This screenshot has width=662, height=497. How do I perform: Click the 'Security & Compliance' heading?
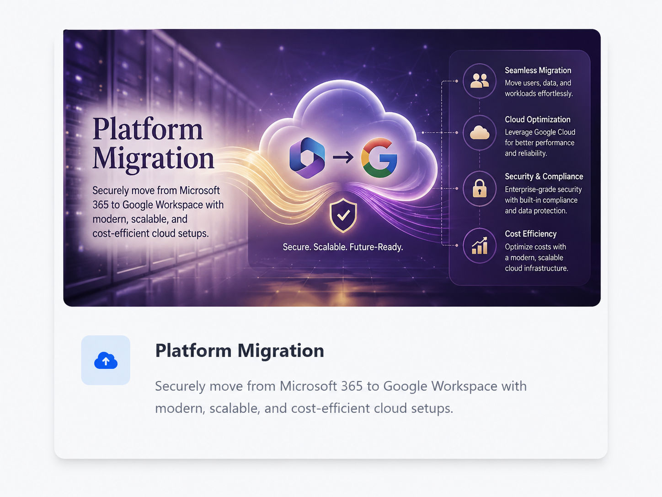pyautogui.click(x=544, y=177)
